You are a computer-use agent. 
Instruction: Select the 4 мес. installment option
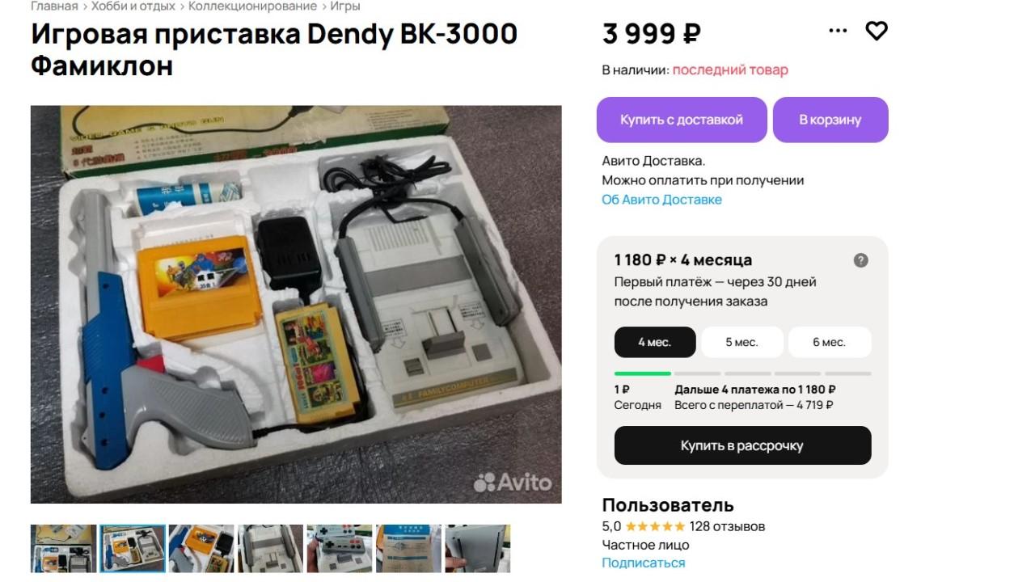coord(655,342)
